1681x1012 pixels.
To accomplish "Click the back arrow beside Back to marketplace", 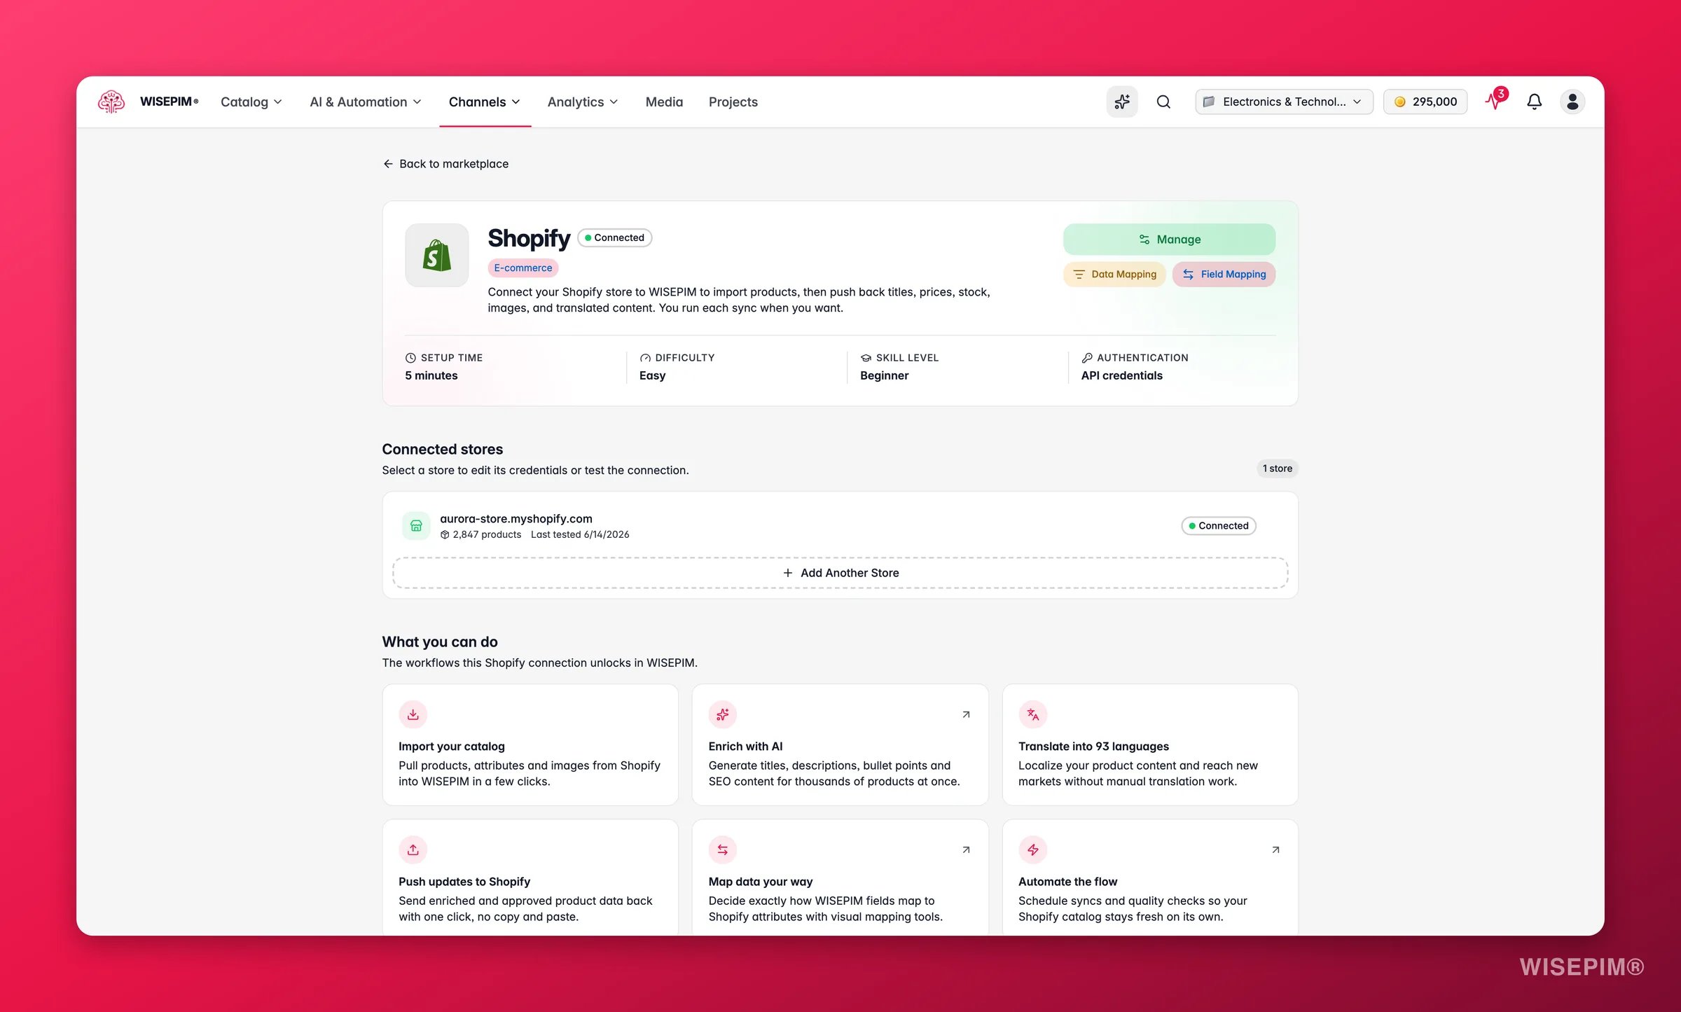I will (388, 164).
